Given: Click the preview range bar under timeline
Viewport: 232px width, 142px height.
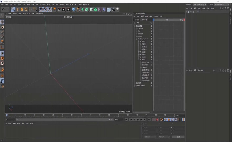Looking at the screenshot, I should (64, 119).
